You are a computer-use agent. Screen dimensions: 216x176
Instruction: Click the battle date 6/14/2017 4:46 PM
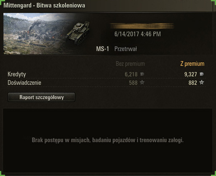[138, 34]
